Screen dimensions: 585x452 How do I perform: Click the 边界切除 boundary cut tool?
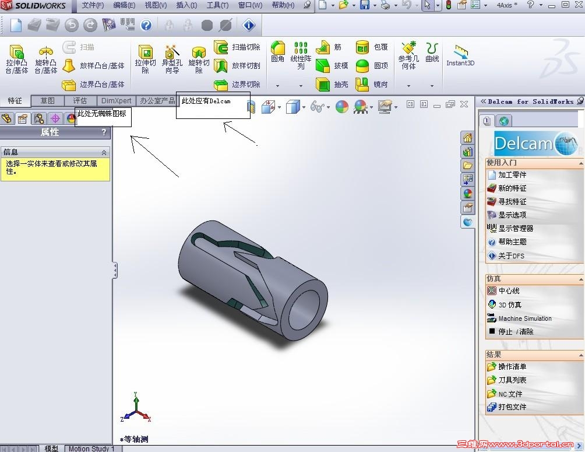(x=237, y=85)
